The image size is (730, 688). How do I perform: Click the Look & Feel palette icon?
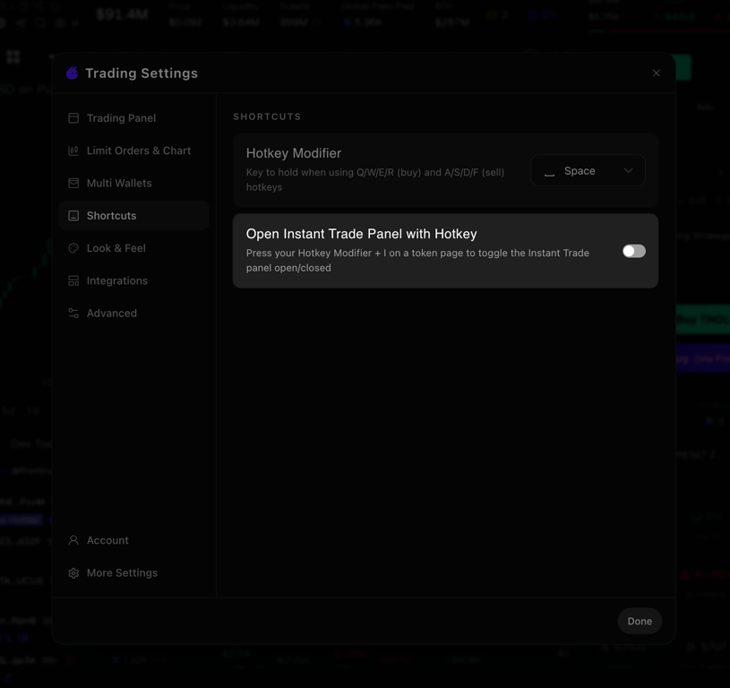pyautogui.click(x=73, y=248)
